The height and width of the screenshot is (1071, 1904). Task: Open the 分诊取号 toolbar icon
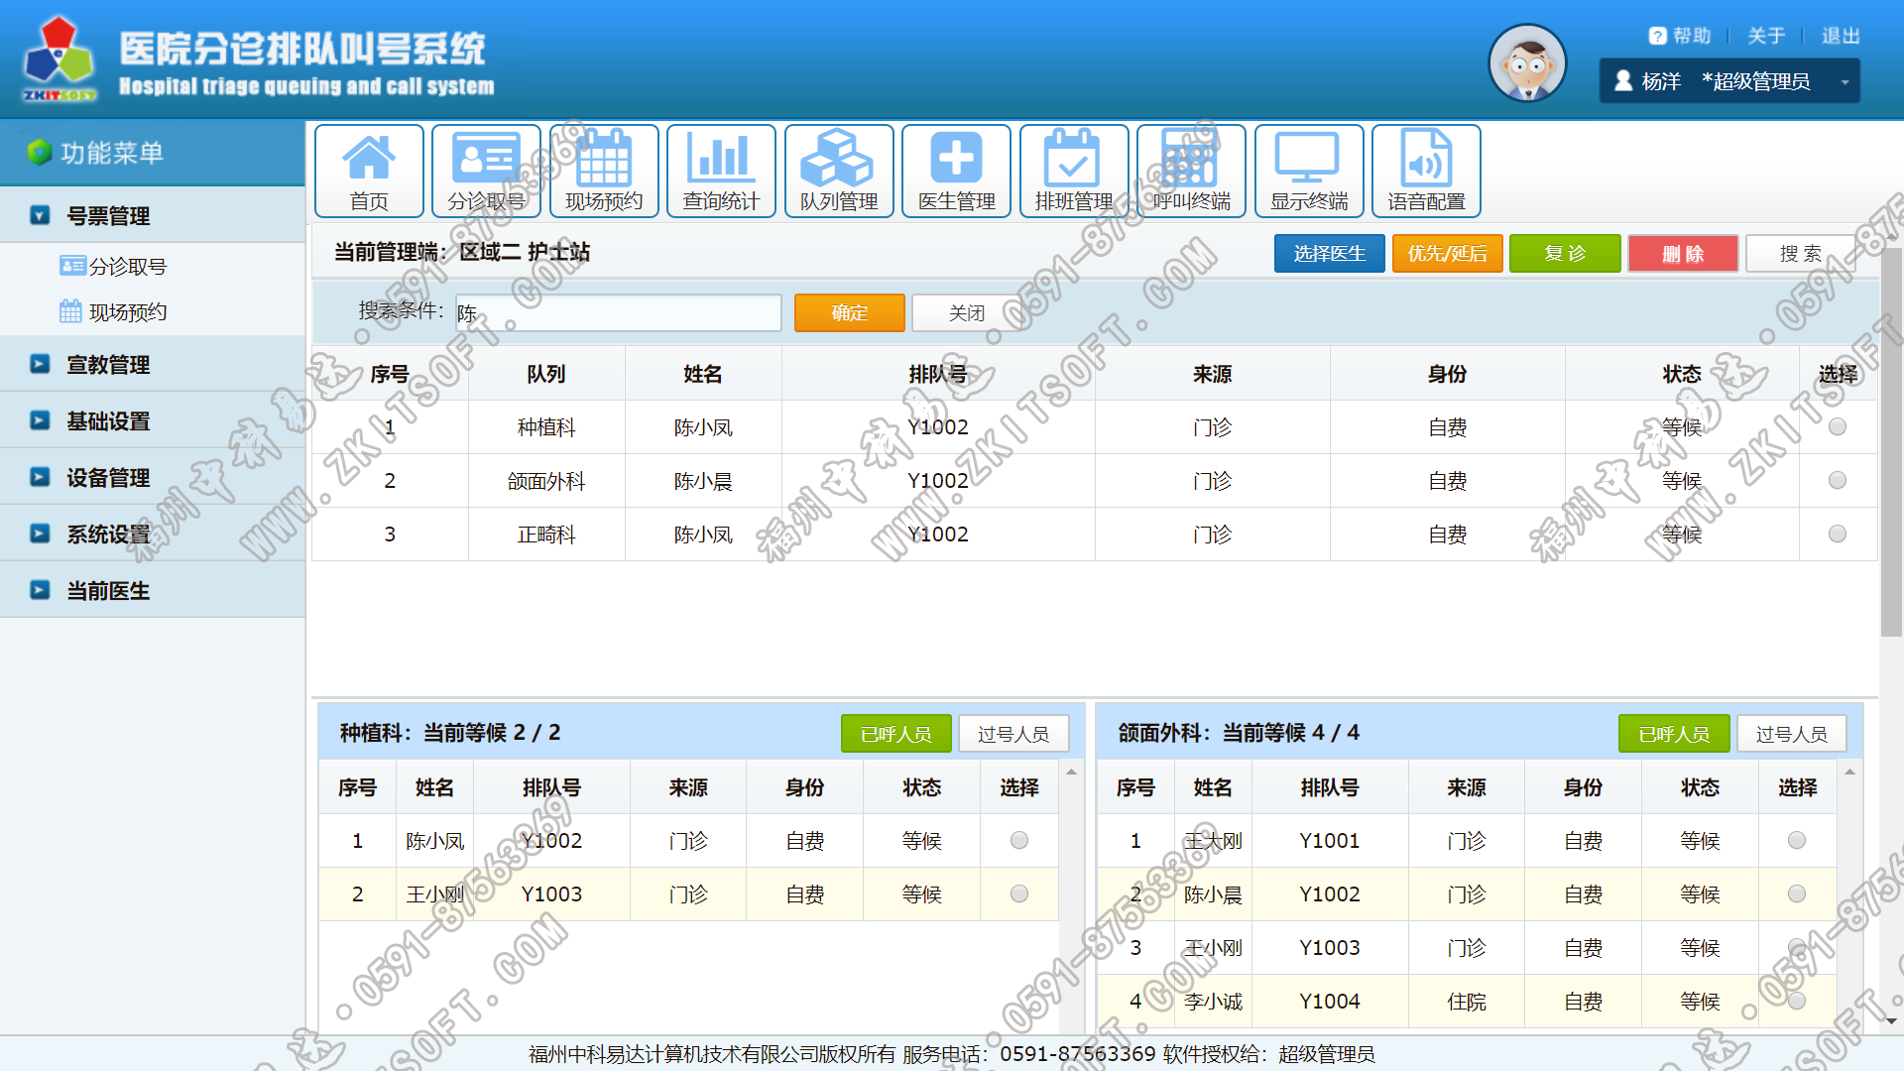(x=486, y=170)
